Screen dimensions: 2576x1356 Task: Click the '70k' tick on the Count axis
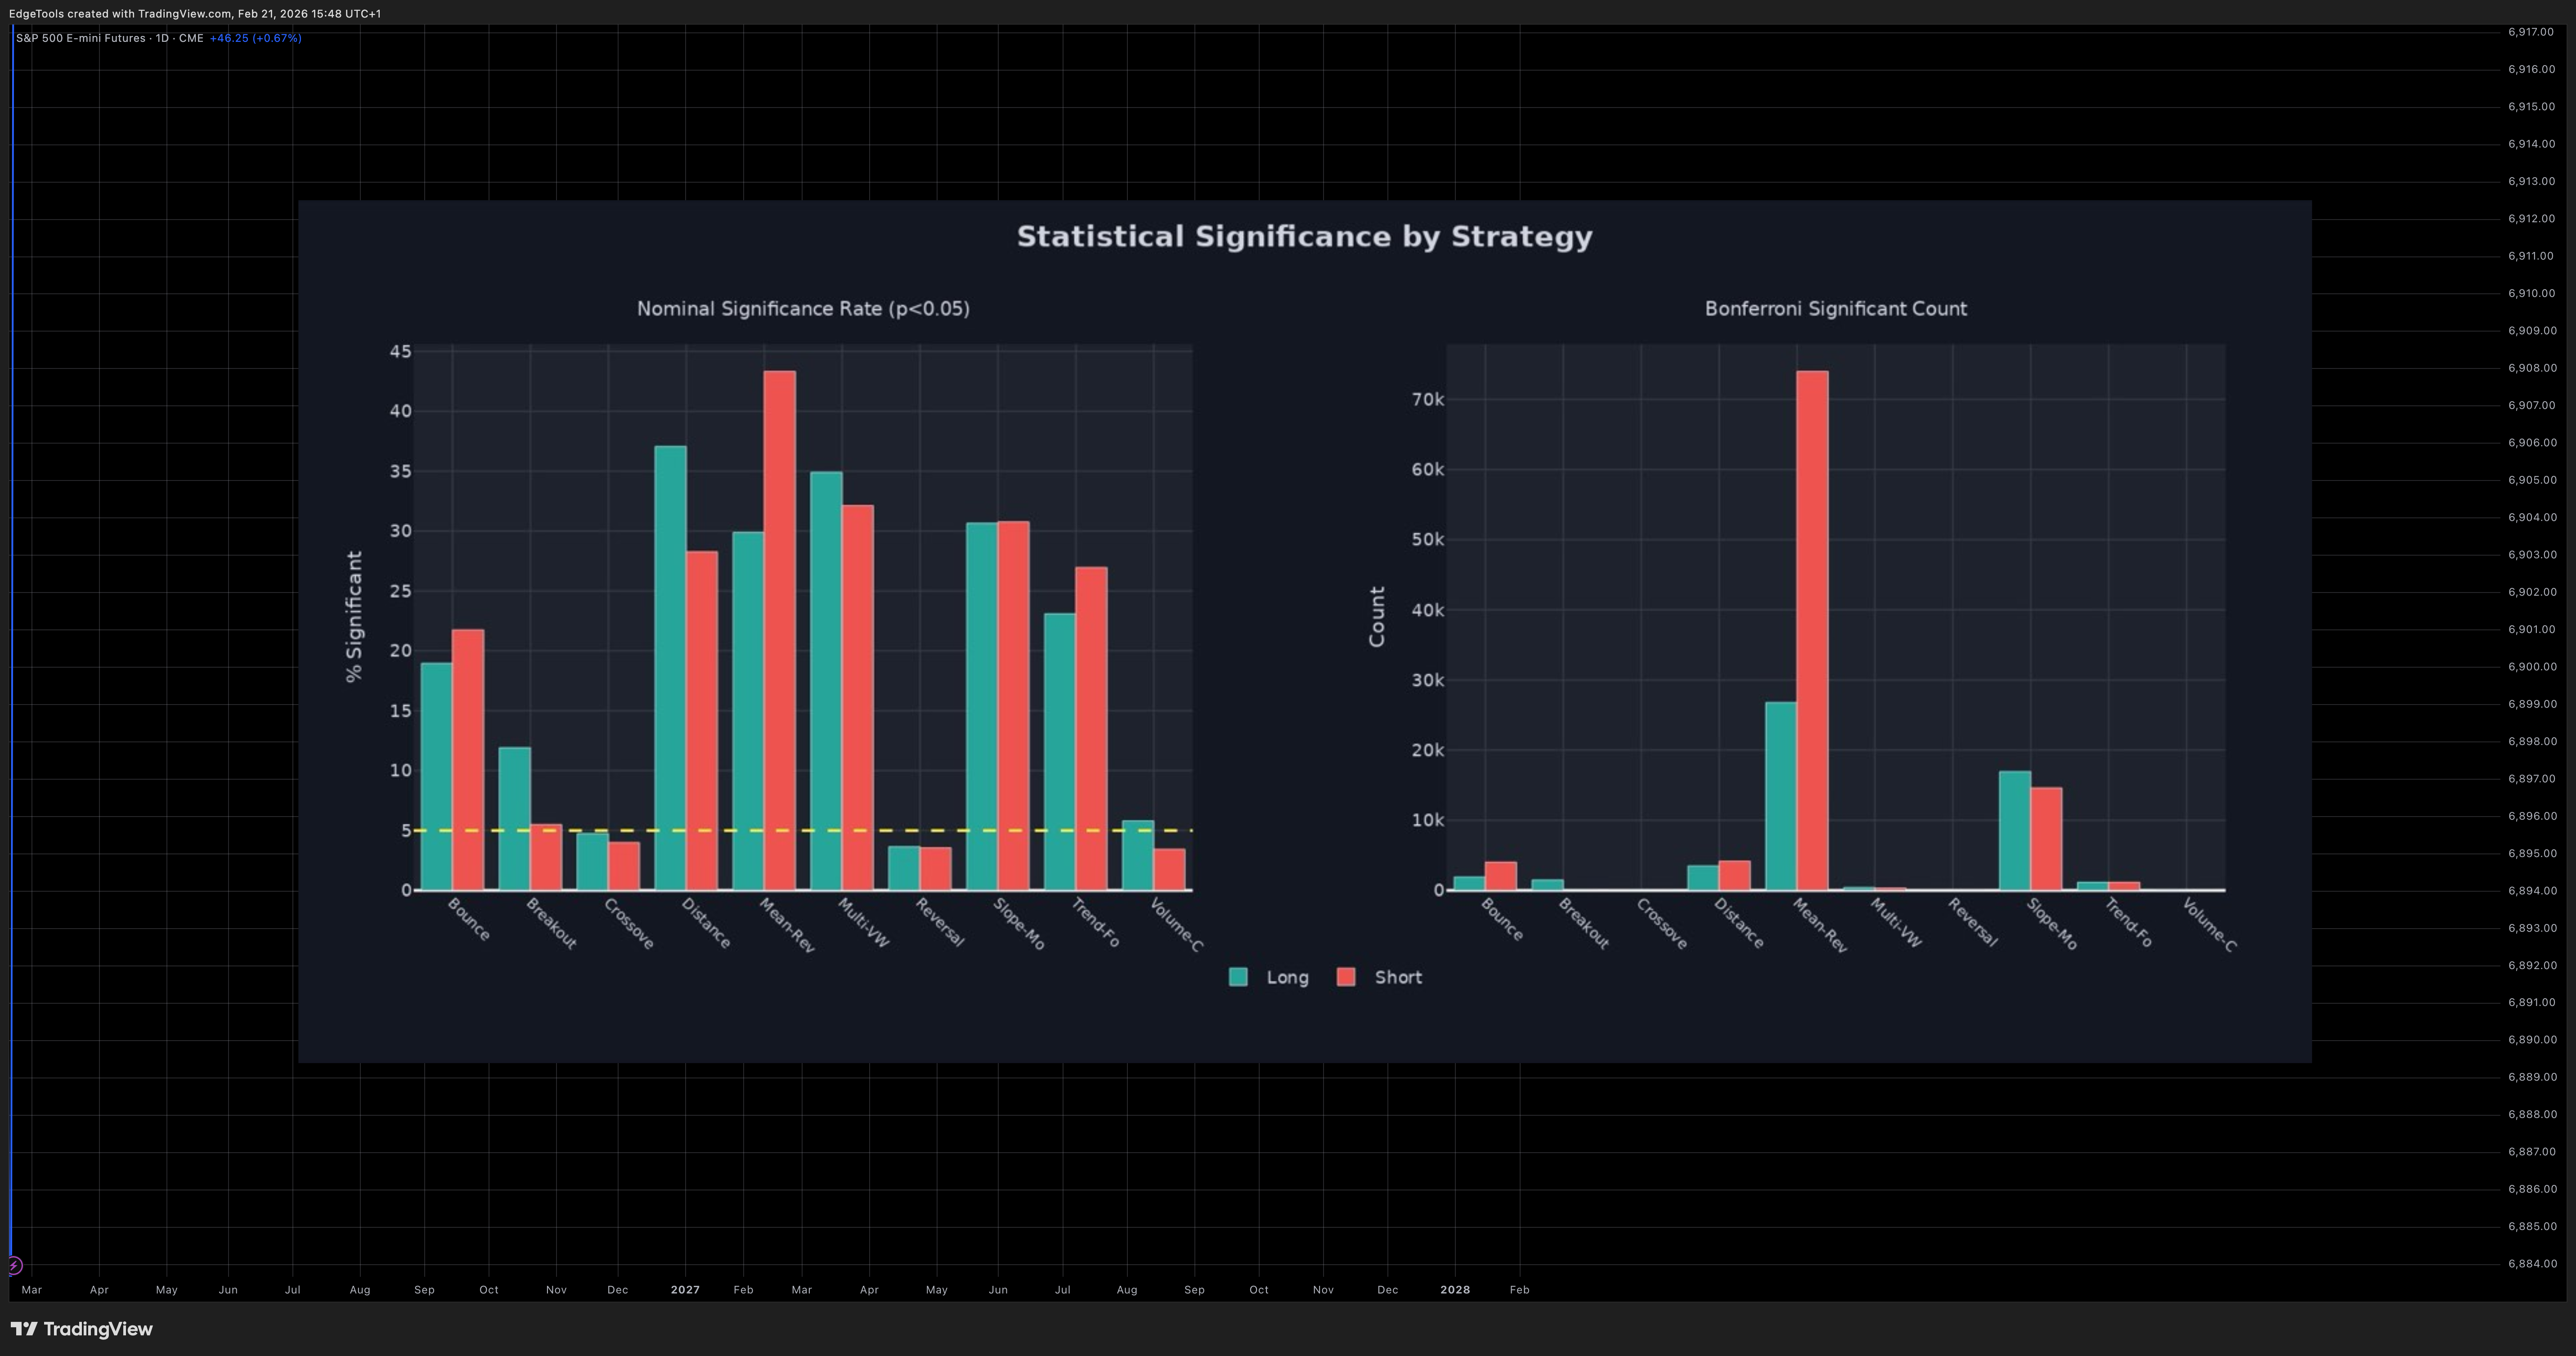[1428, 400]
